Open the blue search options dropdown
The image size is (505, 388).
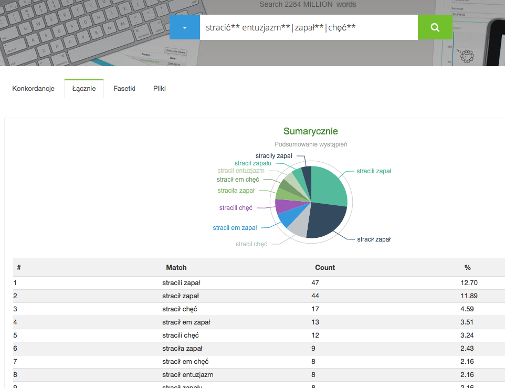coord(184,27)
